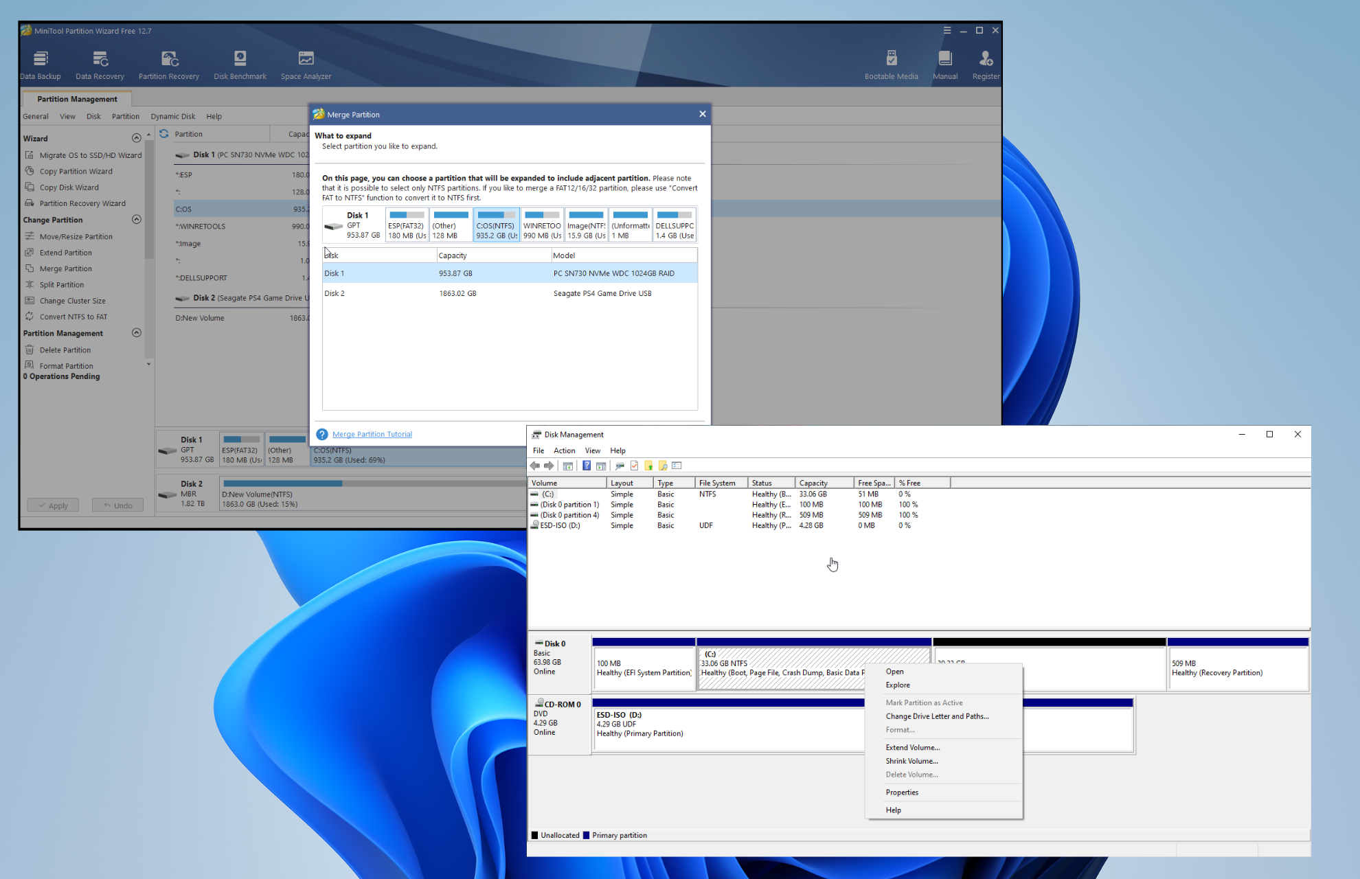Screen dimensions: 1360x879
Task: Launch the Data Recovery tool
Action: pos(100,65)
